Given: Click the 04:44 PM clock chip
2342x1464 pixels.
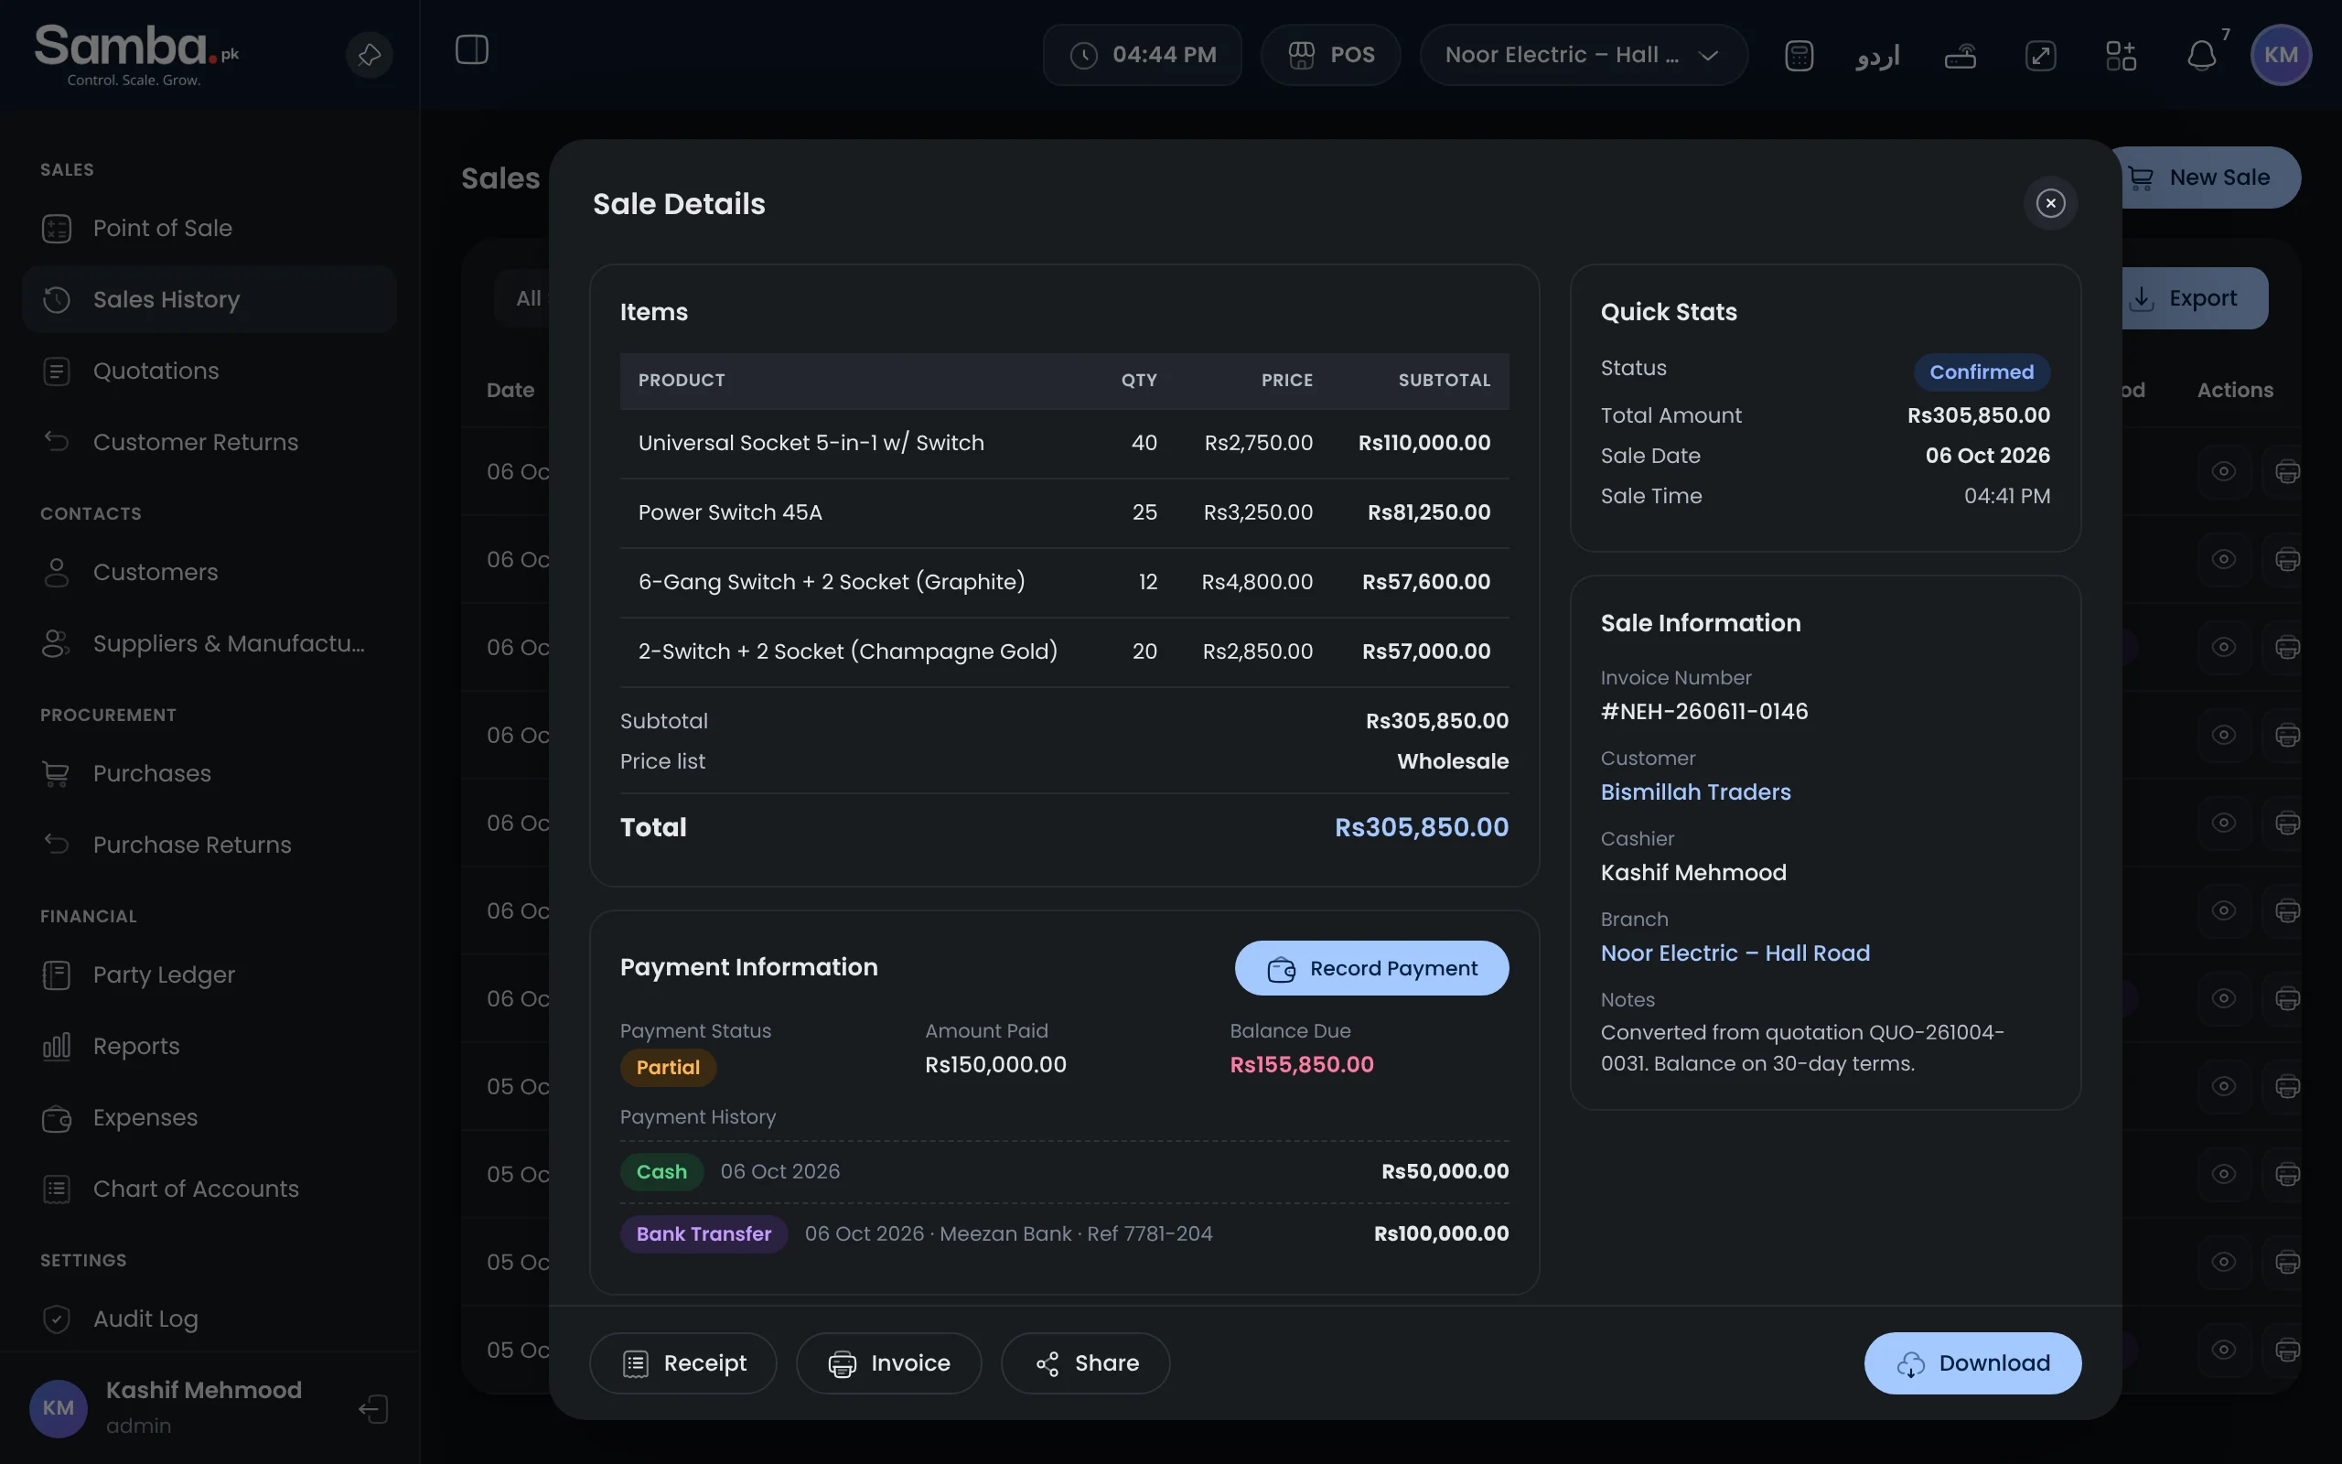Looking at the screenshot, I should click(x=1142, y=55).
